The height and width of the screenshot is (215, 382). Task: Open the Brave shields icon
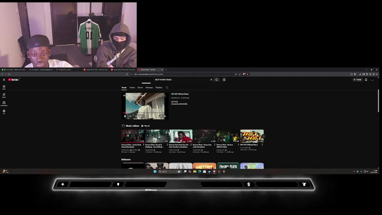pyautogui.click(x=244, y=74)
